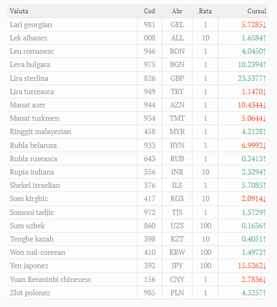Screen dimensions: 277x307
Task: Click the down arrow on Som kirghiz rate
Action: (x=264, y=199)
